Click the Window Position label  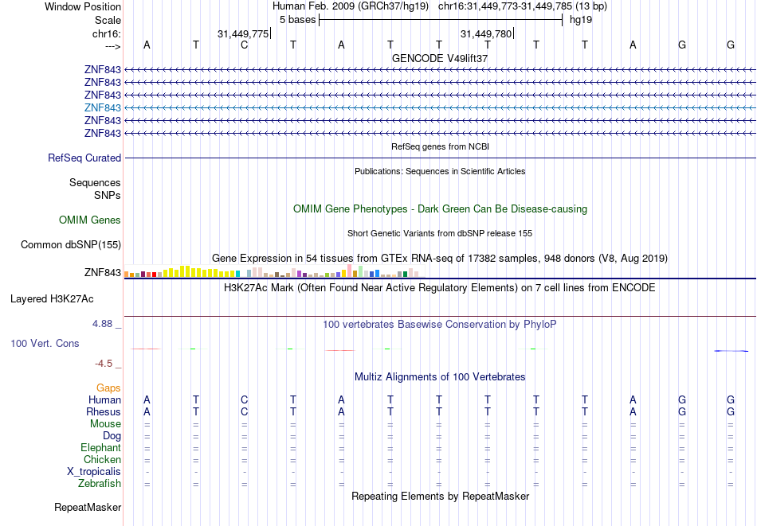point(83,6)
